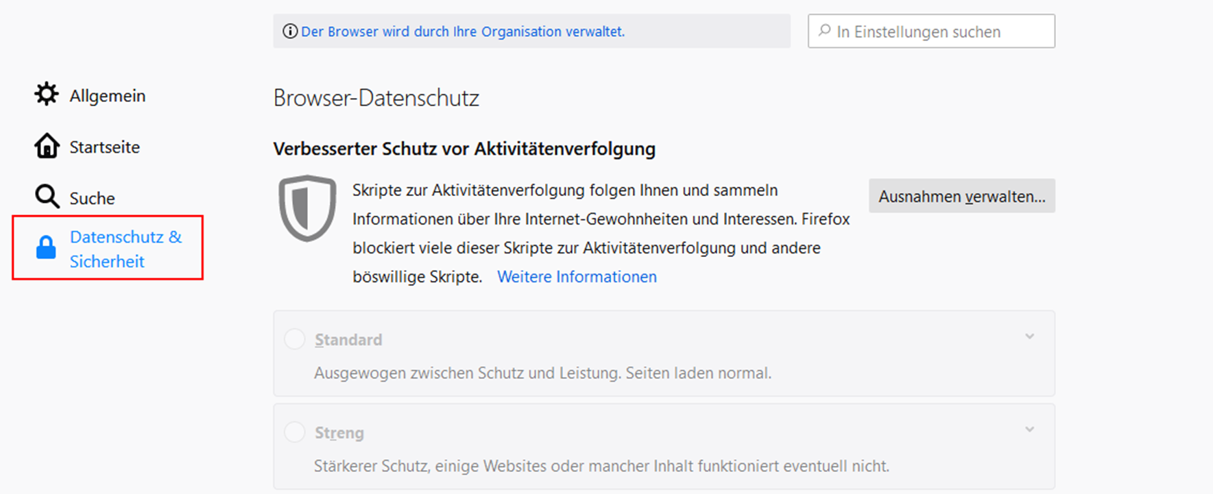Click the shield icon under tracking protection
Image resolution: width=1213 pixels, height=494 pixels.
pyautogui.click(x=307, y=208)
